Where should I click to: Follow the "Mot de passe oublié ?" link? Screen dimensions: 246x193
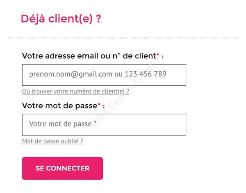52,141
